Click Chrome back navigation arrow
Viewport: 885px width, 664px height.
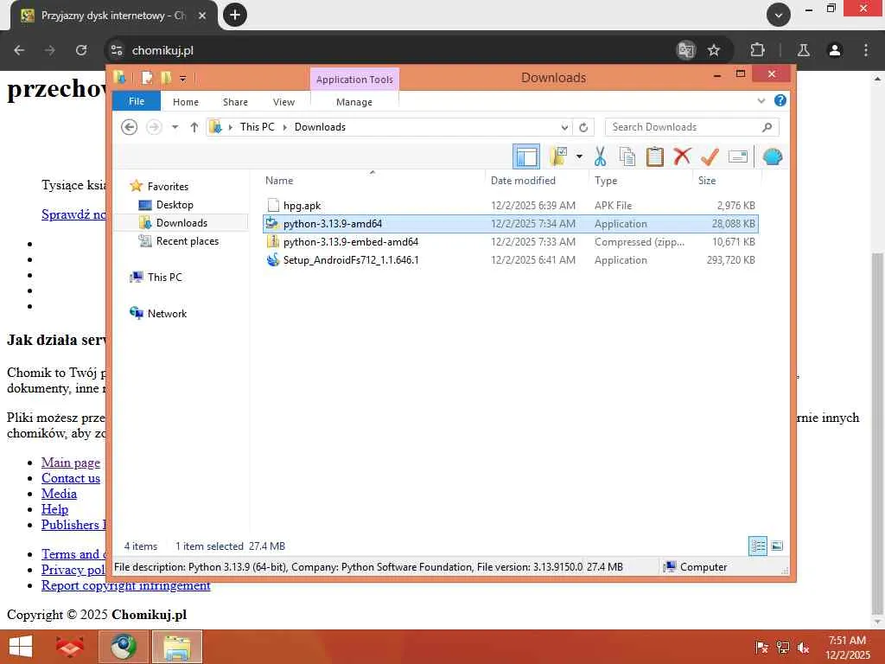click(19, 50)
